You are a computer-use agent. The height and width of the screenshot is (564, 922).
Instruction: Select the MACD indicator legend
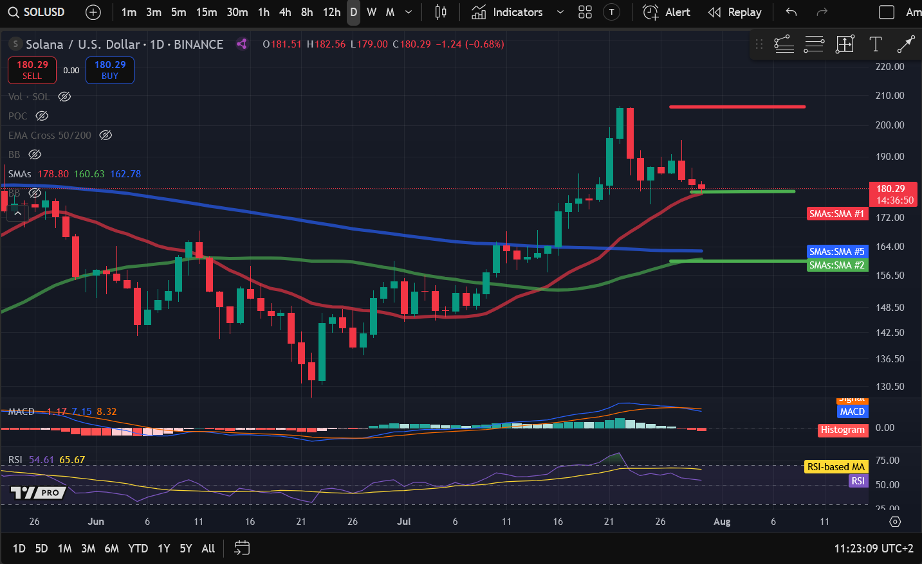[x=21, y=412]
